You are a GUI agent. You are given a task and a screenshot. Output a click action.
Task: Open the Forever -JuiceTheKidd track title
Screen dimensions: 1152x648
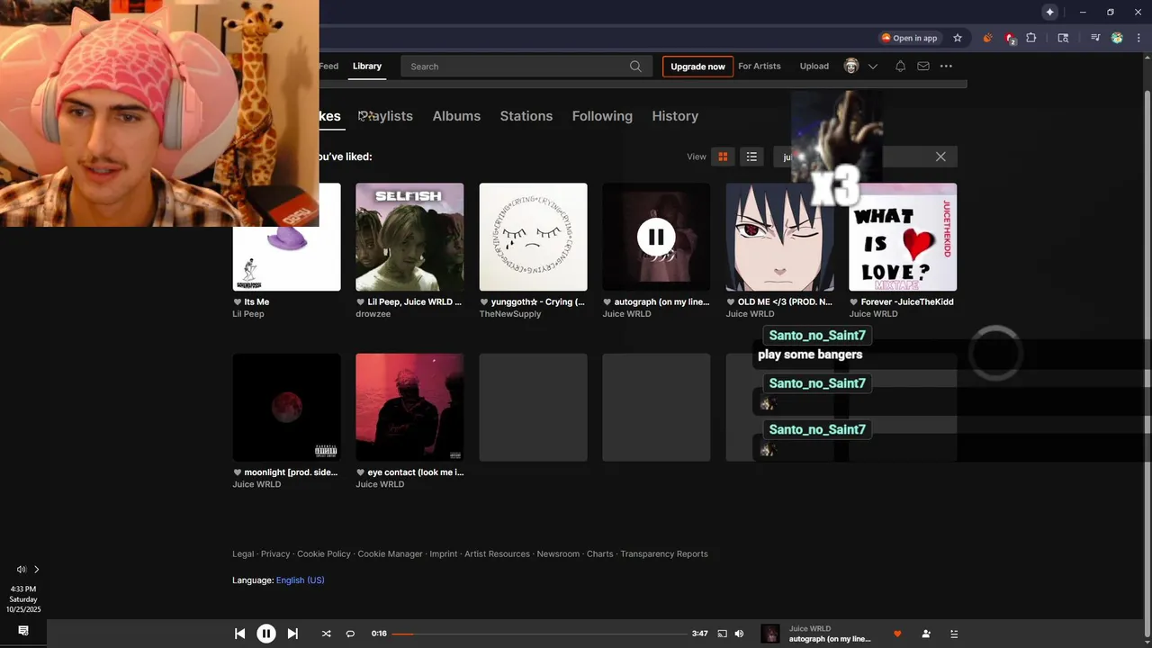tap(907, 301)
